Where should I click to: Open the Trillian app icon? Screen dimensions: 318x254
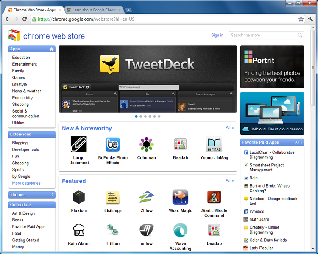point(112,230)
